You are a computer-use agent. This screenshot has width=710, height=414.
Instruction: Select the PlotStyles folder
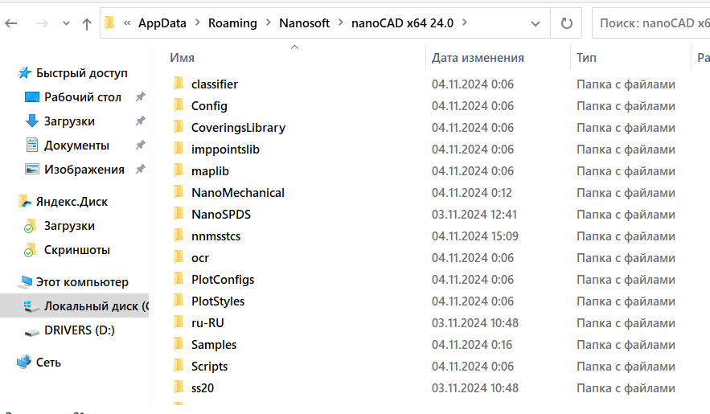pyautogui.click(x=218, y=301)
